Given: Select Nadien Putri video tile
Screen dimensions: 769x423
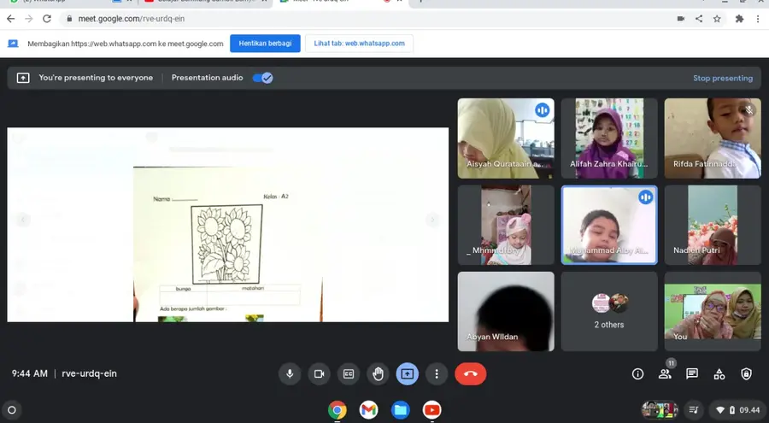Looking at the screenshot, I should tap(713, 226).
